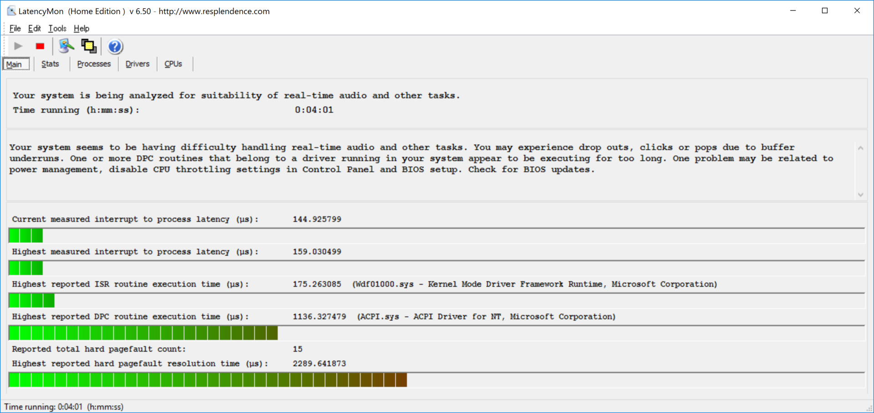Screen dimensions: 874x413
Task: Click the hard pagefault count value 15
Action: [298, 349]
